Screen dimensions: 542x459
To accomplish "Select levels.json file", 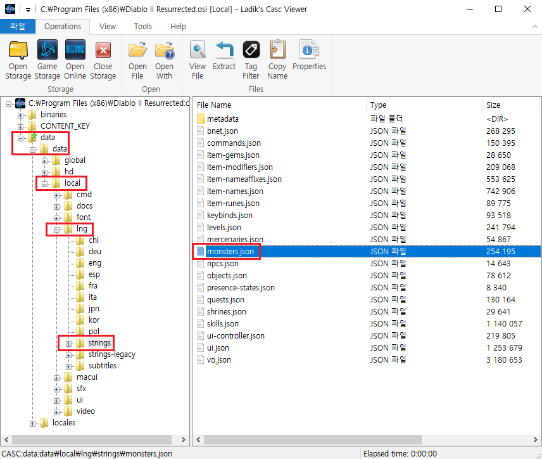I will 224,228.
